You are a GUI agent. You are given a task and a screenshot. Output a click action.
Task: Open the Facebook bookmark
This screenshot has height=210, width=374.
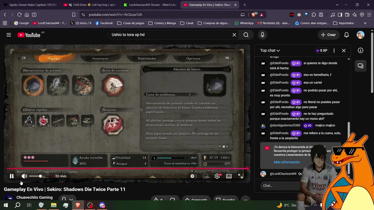click(104, 23)
